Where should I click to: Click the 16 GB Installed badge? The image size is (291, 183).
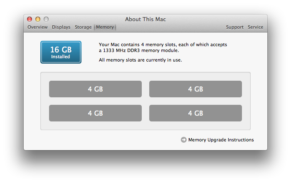(61, 52)
